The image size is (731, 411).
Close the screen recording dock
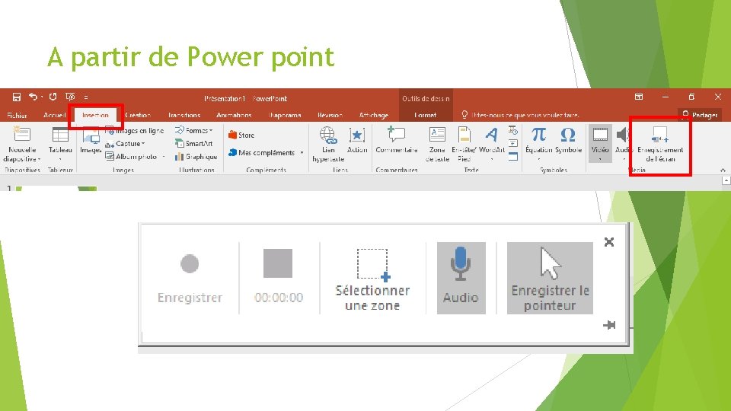coord(609,242)
